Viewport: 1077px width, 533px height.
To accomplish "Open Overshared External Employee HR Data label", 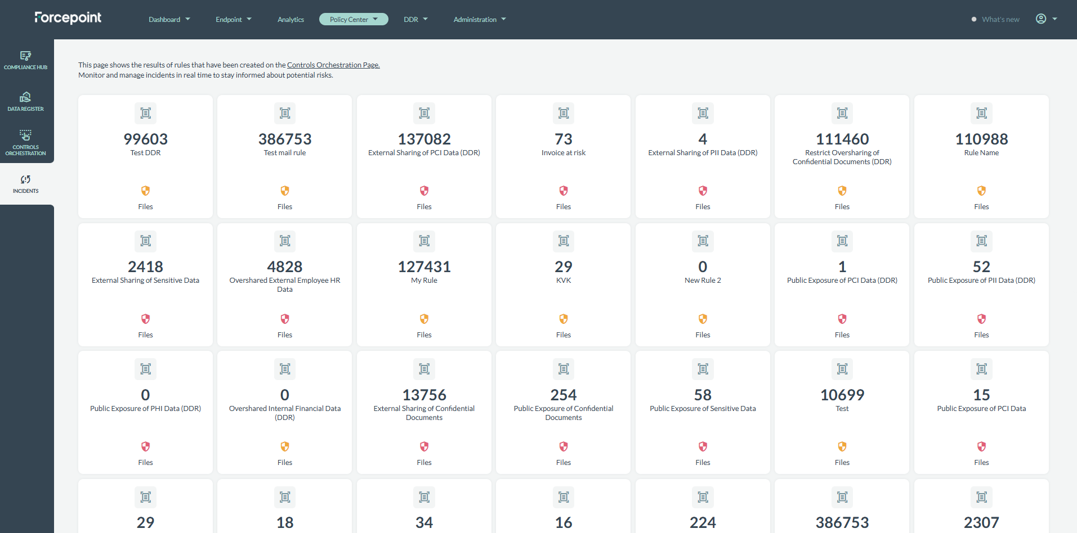I will [x=285, y=284].
